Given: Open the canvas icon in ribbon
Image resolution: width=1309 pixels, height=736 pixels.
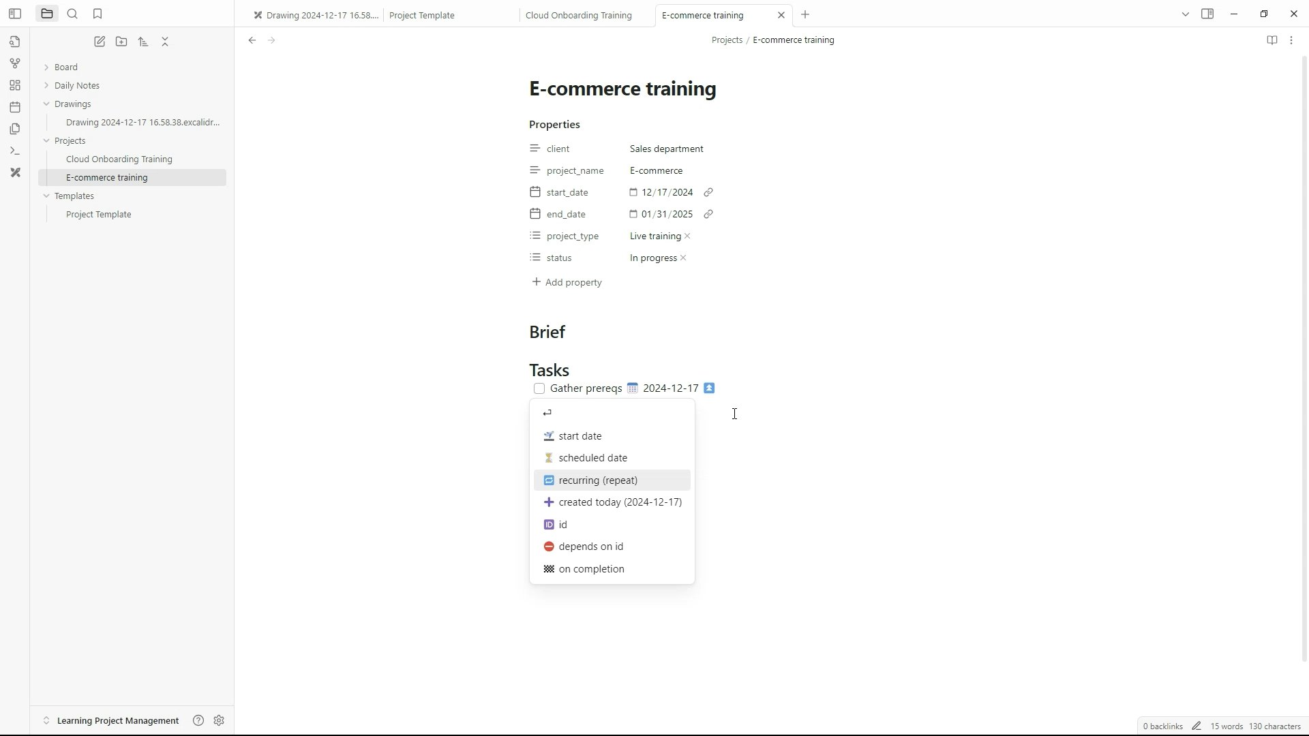Looking at the screenshot, I should [15, 85].
